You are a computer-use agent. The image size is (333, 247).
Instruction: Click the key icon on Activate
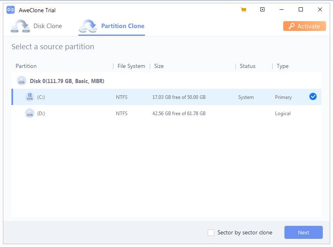pos(292,26)
